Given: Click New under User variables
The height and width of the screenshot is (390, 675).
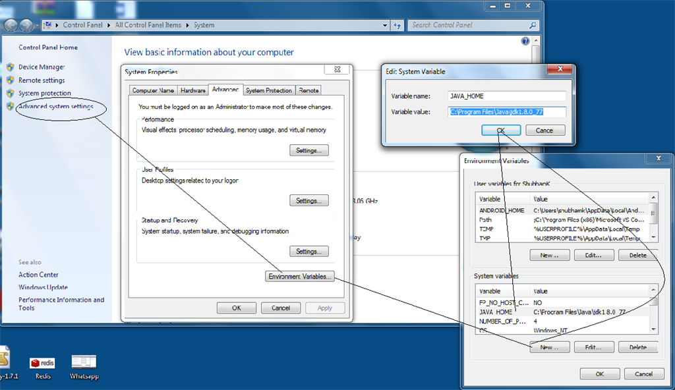Looking at the screenshot, I should (x=550, y=255).
